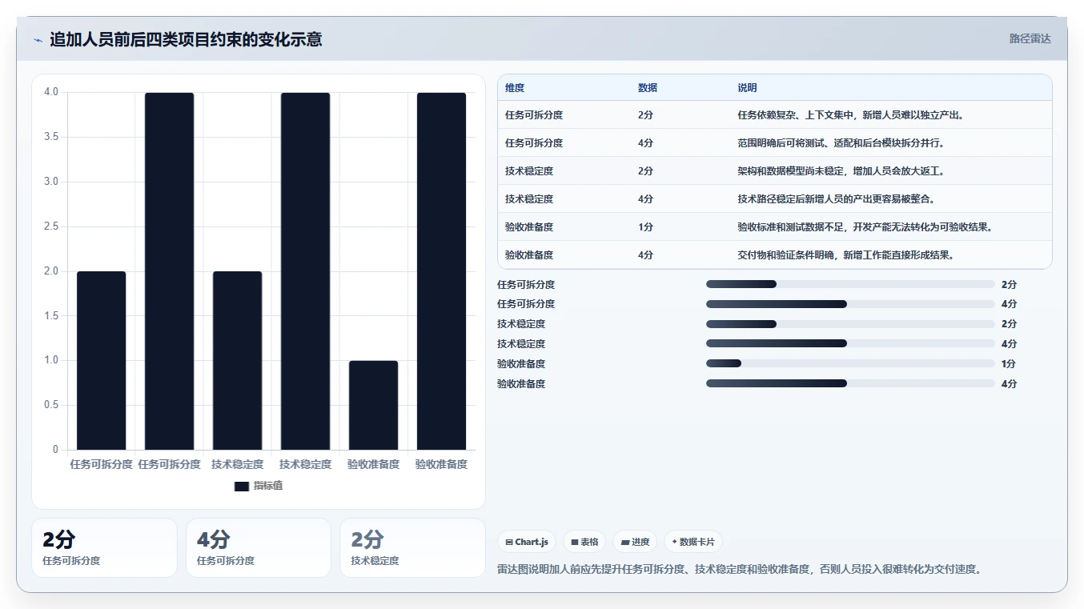Click the 验收准备度 chart bar with value 4
This screenshot has width=1084, height=609.
[441, 271]
